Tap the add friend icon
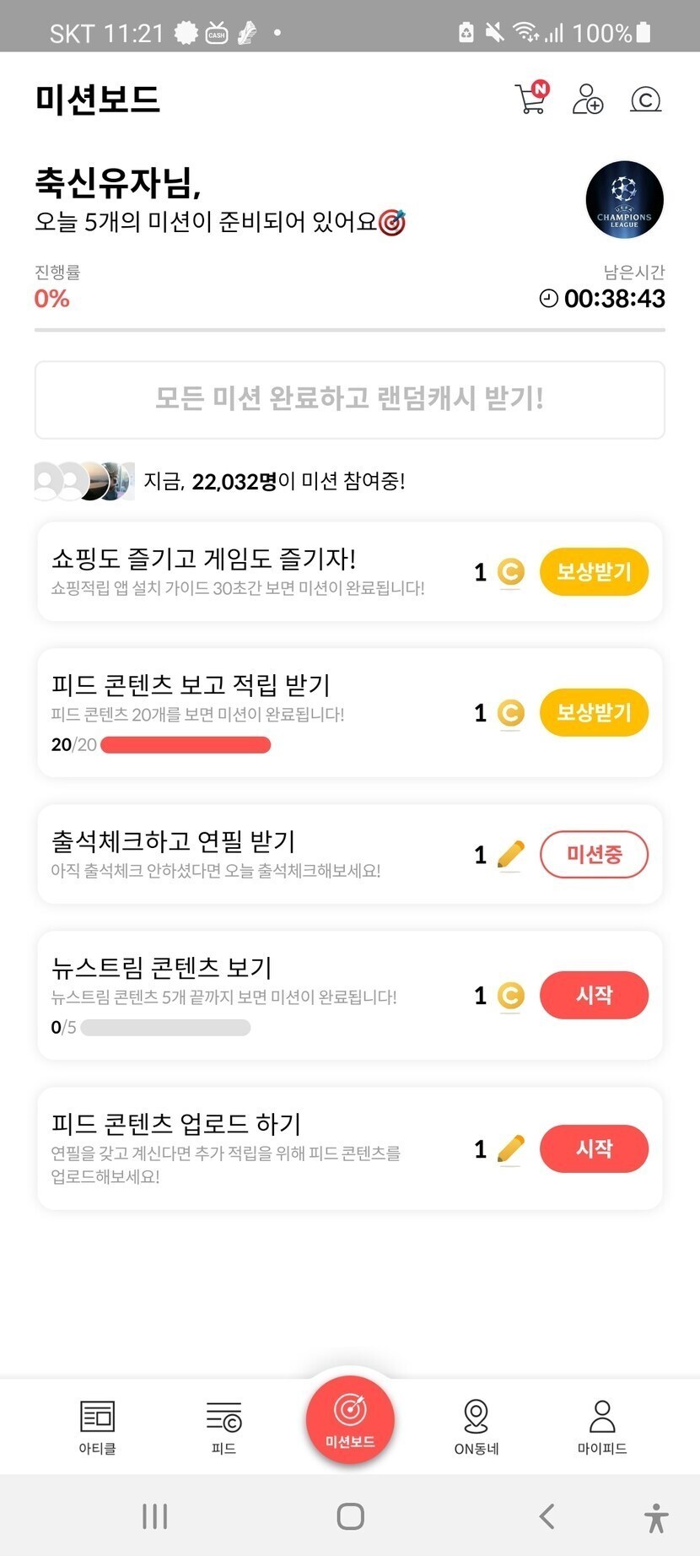This screenshot has height=1556, width=700. [x=588, y=99]
